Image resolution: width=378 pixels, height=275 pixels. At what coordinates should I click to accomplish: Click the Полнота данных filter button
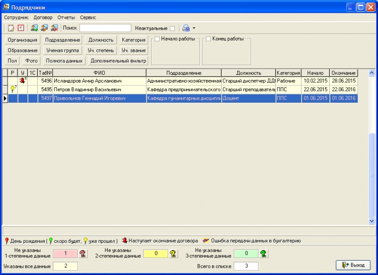tap(64, 61)
